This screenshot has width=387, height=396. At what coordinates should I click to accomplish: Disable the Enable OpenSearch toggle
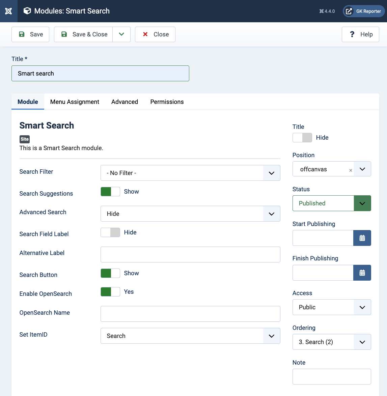pyautogui.click(x=110, y=292)
